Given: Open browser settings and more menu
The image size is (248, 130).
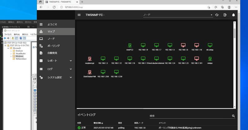Looking at the screenshot, I should click(236, 7).
